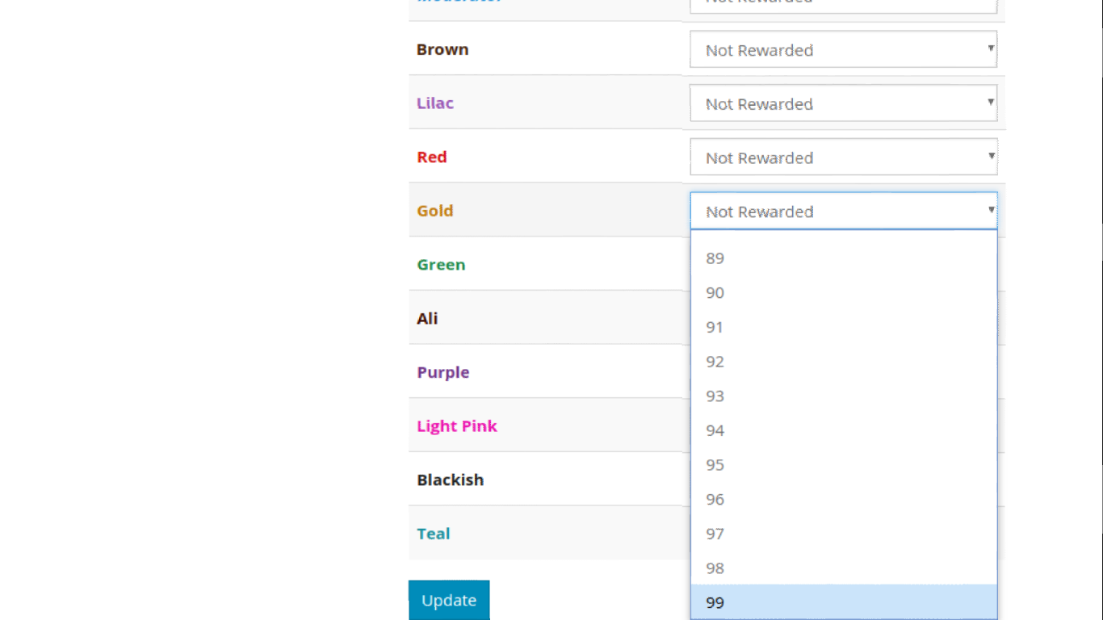
Task: Choose 90 from the dropdown list
Action: (x=843, y=293)
